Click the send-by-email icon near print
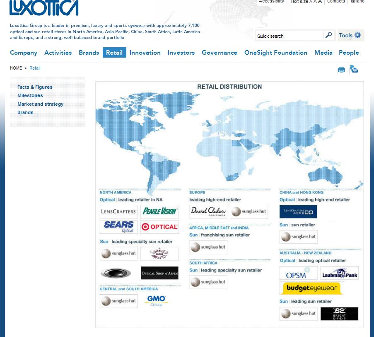Image resolution: width=374 pixels, height=337 pixels. pyautogui.click(x=354, y=69)
